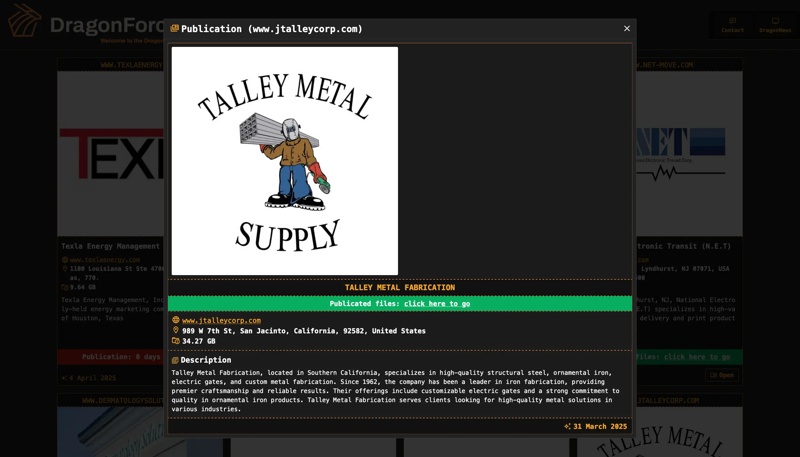800x457 pixels.
Task: Click the data size icon beside 34.27 GB
Action: click(176, 341)
